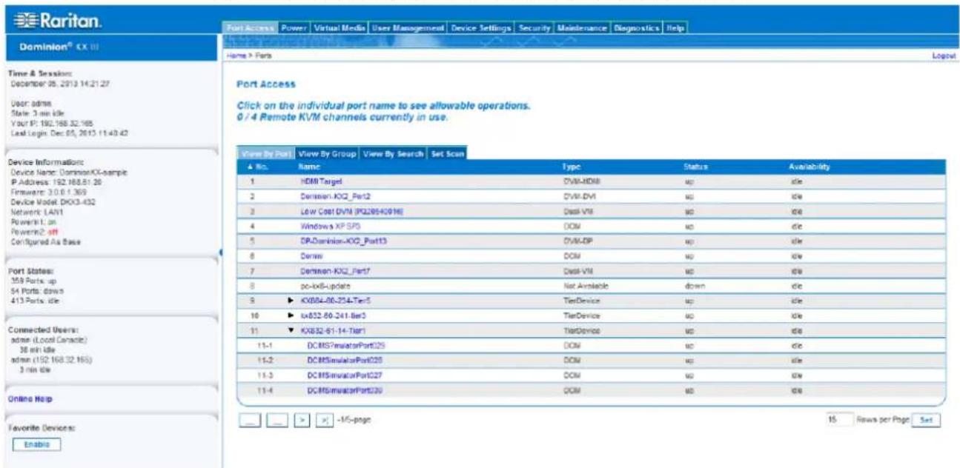Screen dimensions: 960x468
Task: Jump to the last page of ports
Action: pos(325,420)
